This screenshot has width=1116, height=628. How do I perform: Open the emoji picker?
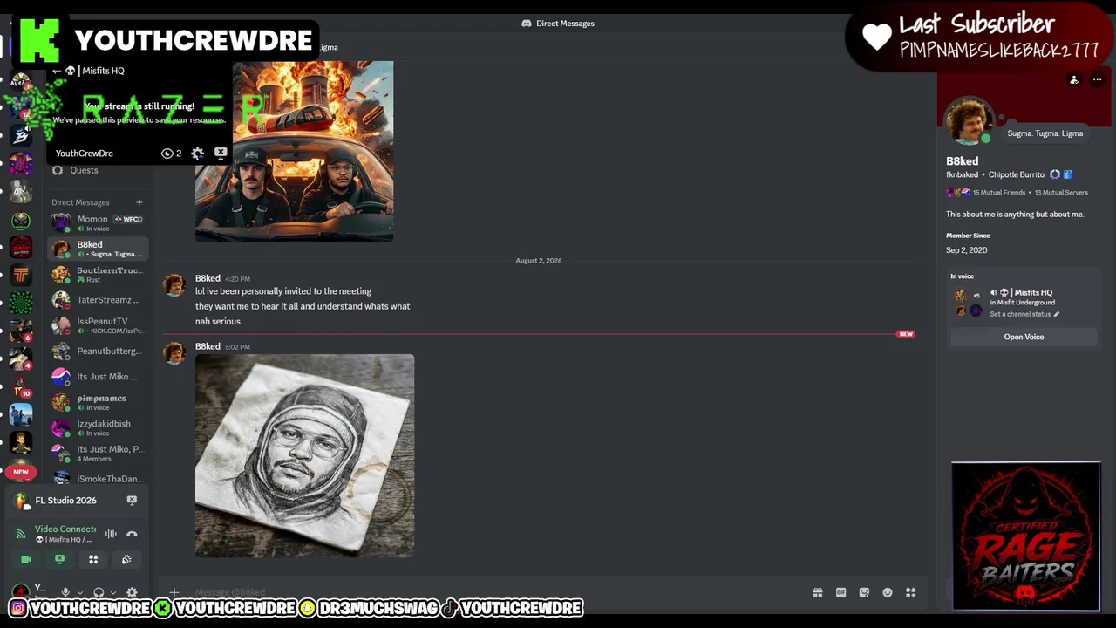pos(888,593)
